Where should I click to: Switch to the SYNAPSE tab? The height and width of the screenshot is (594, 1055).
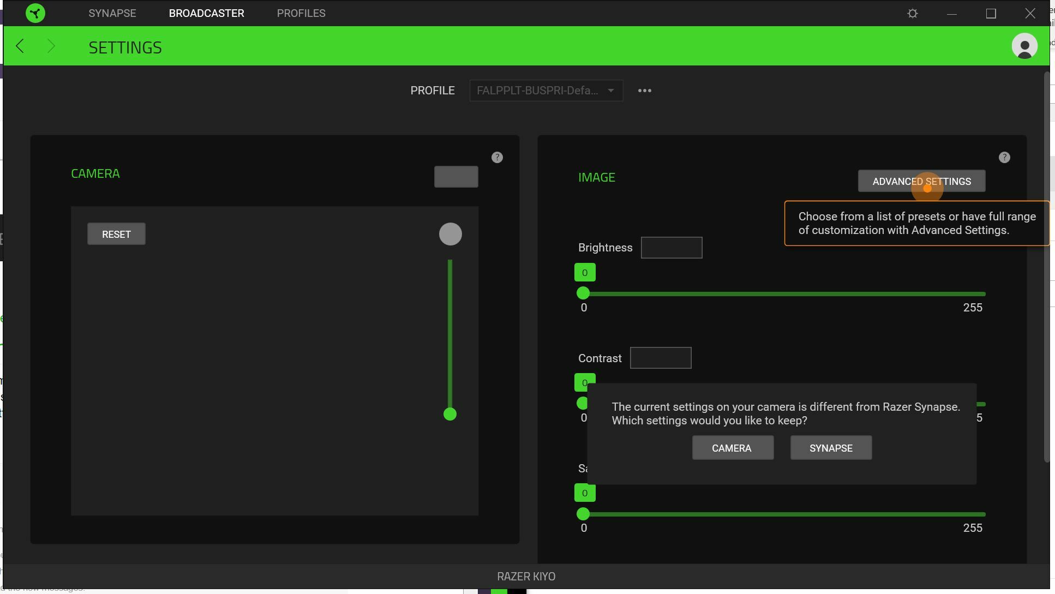tap(112, 13)
